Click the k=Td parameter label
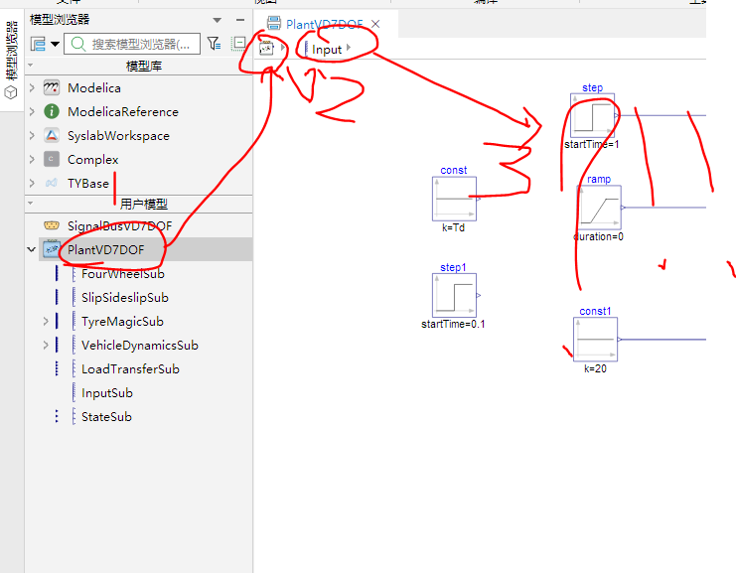The image size is (736, 573). point(454,227)
